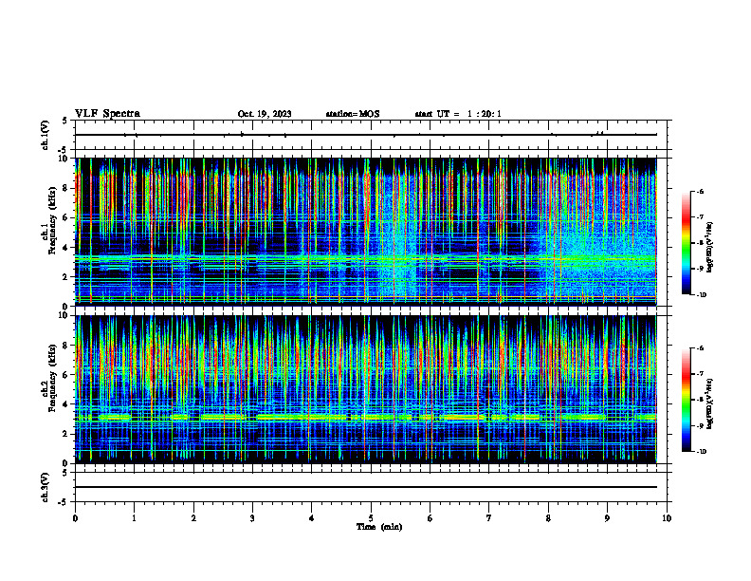Image resolution: width=751 pixels, height=581 pixels.
Task: Click the ch.3 voltage flat trace line
Action: click(x=366, y=487)
